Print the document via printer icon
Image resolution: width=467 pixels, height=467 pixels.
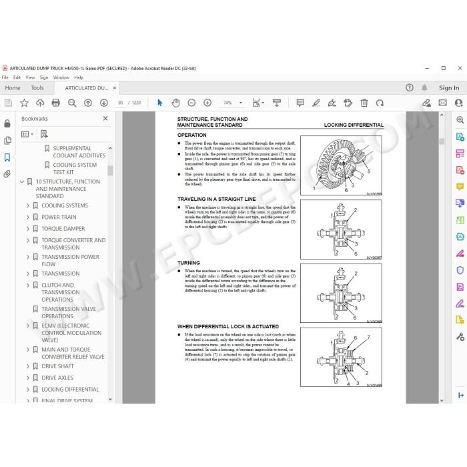55,103
